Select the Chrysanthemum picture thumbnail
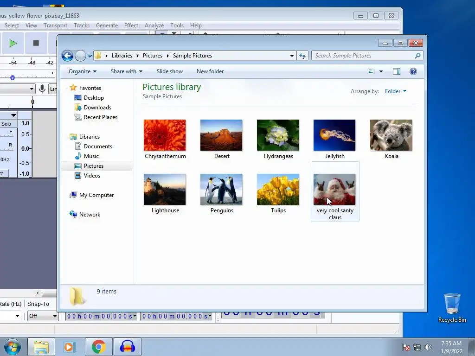This screenshot has width=475, height=356. coord(165,135)
